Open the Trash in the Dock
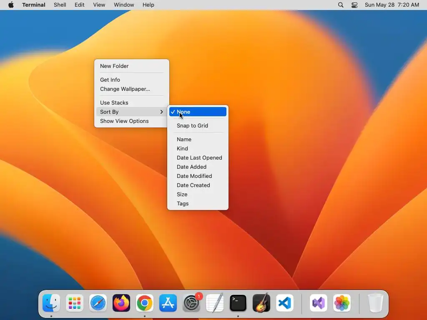The image size is (427, 320). (376, 303)
